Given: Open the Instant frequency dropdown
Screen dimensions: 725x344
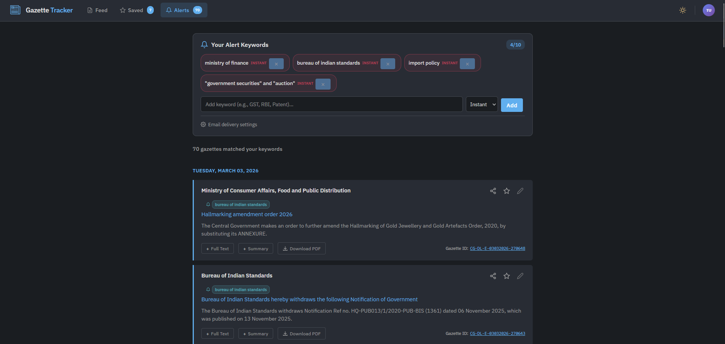Looking at the screenshot, I should [482, 104].
